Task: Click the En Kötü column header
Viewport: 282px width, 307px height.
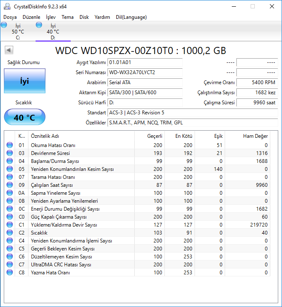Action: [x=180, y=136]
